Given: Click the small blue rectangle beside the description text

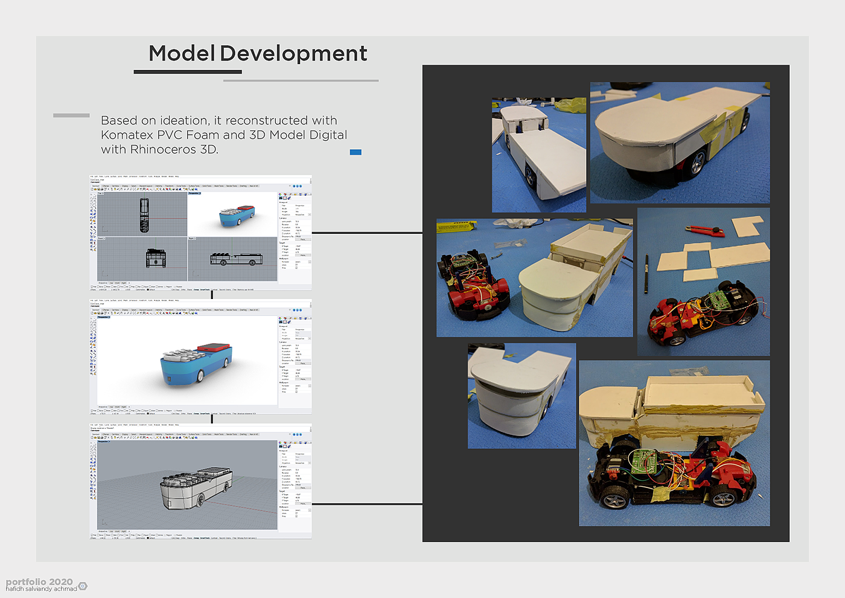Looking at the screenshot, I should click(356, 152).
